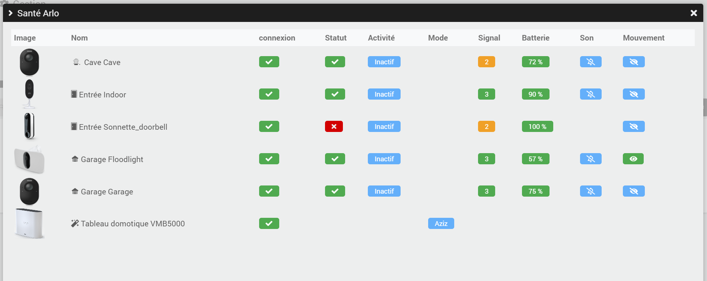The height and width of the screenshot is (281, 707).
Task: Click the signal 3 badge for Garage Garage
Action: point(486,191)
